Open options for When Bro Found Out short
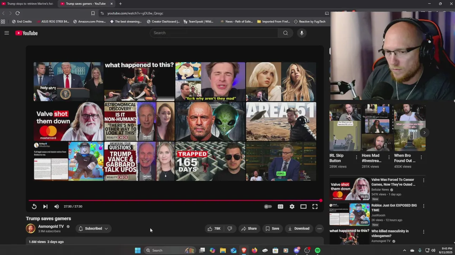 point(421,157)
